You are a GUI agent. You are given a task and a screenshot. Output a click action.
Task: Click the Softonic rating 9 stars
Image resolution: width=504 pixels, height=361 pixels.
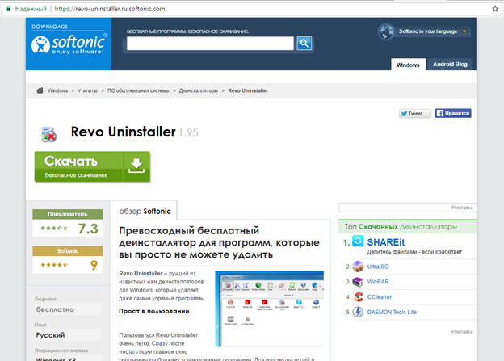pos(54,265)
